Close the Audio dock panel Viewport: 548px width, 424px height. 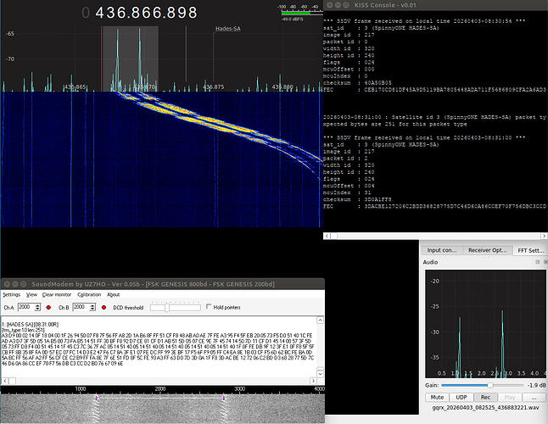point(545,262)
